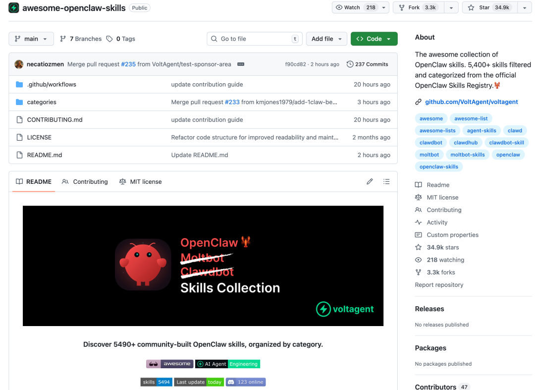Switch to the MIT license tab

(140, 182)
